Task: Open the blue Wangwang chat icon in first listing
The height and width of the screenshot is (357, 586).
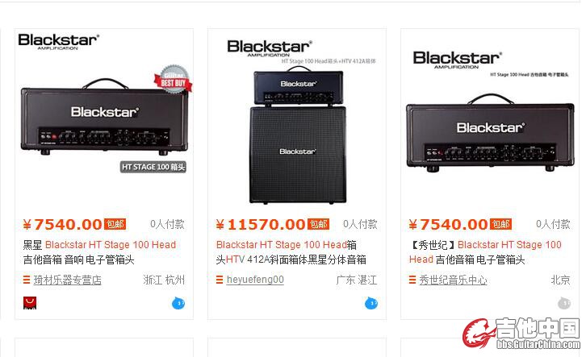Action: point(178,303)
